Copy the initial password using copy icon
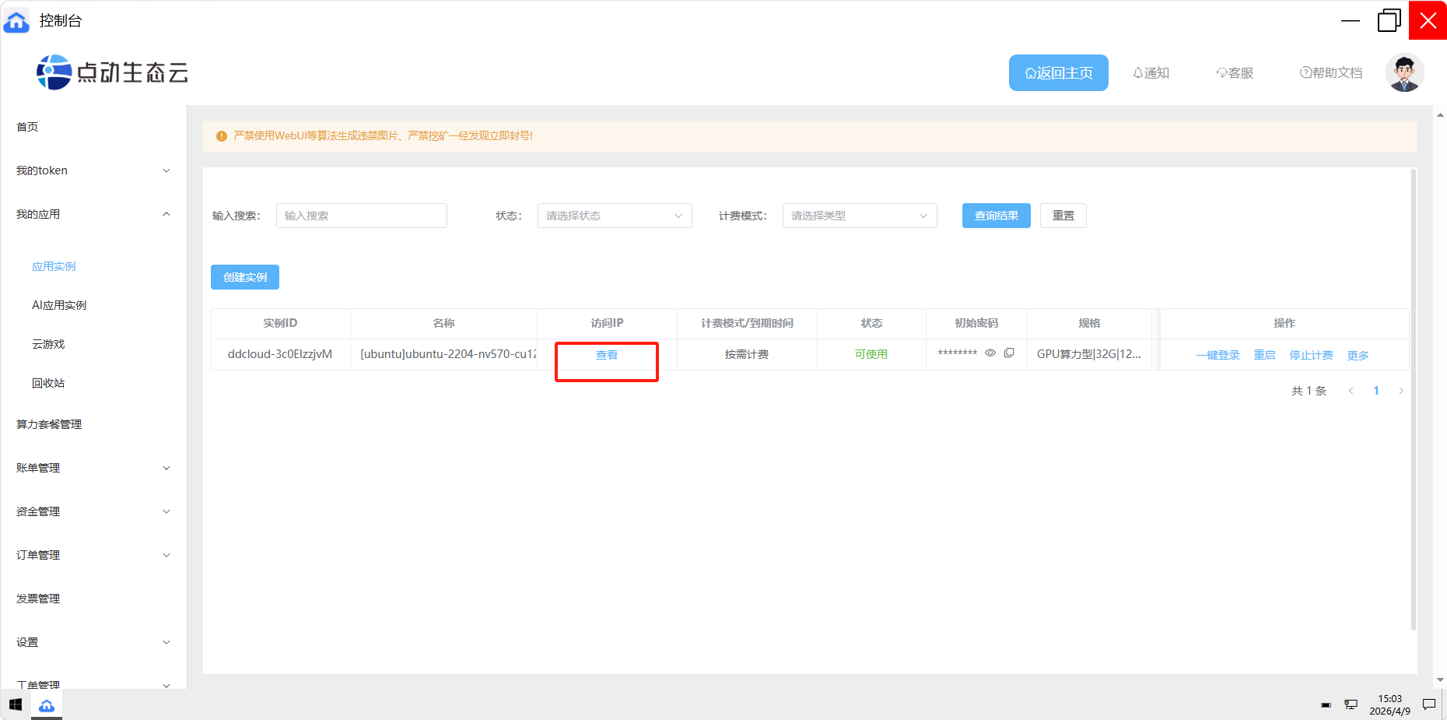Image resolution: width=1447 pixels, height=720 pixels. [1009, 353]
